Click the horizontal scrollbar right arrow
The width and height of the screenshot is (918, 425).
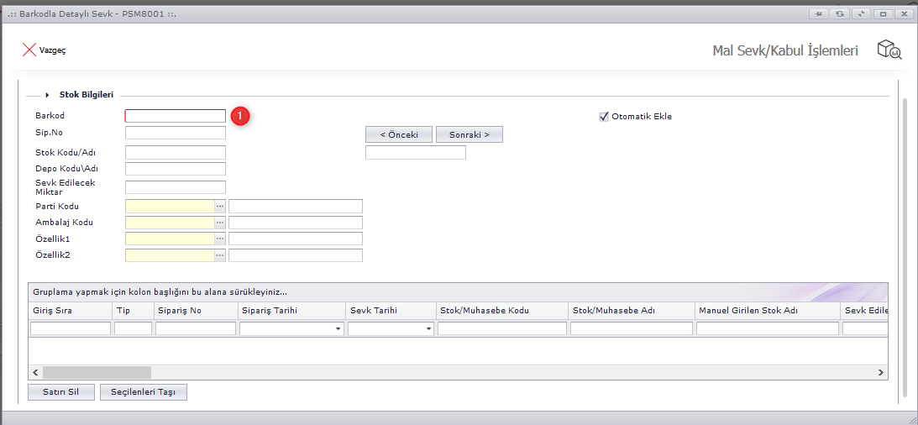881,371
